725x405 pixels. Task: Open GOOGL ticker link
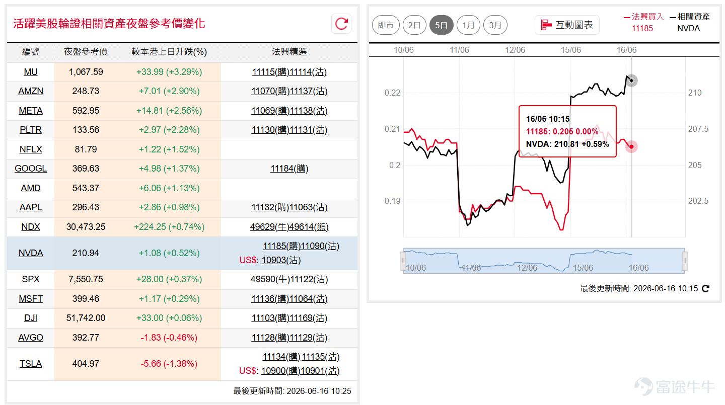click(31, 169)
